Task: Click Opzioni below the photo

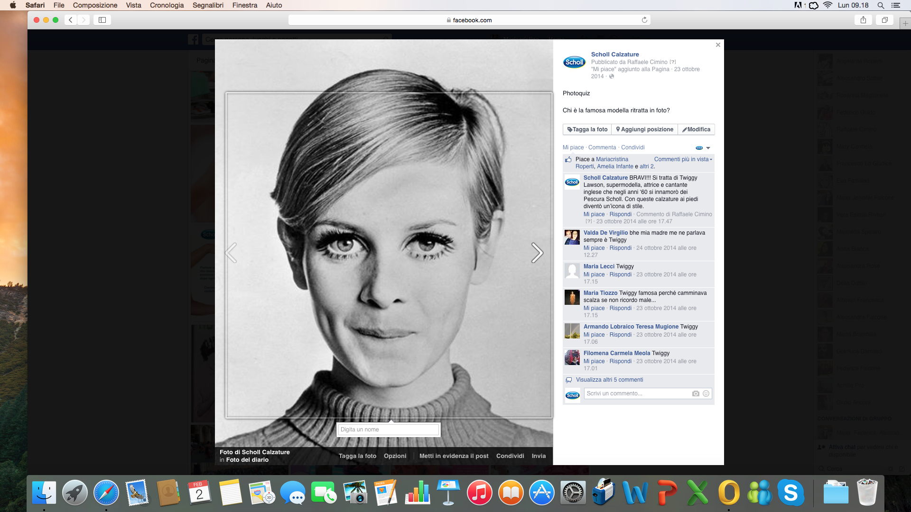Action: click(395, 456)
